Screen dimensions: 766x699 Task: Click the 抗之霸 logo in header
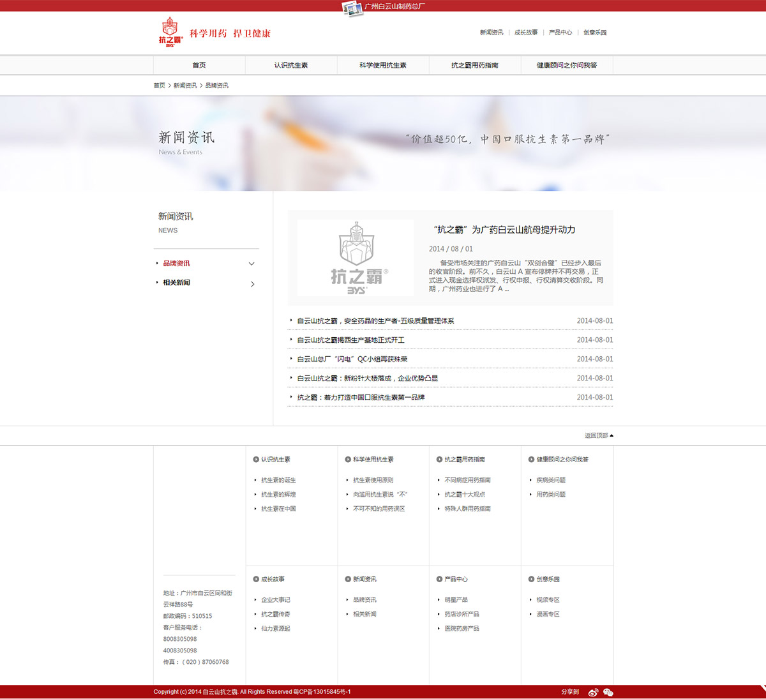click(170, 32)
